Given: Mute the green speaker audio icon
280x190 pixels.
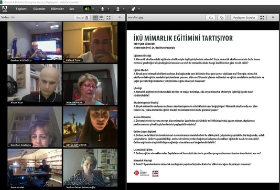Looking at the screenshot, I should point(87,9).
